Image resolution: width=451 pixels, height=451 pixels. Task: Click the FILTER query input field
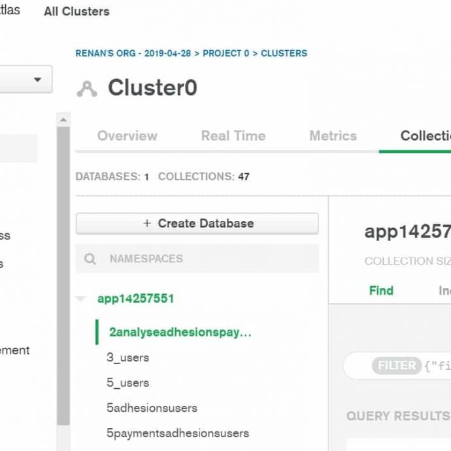[397, 365]
